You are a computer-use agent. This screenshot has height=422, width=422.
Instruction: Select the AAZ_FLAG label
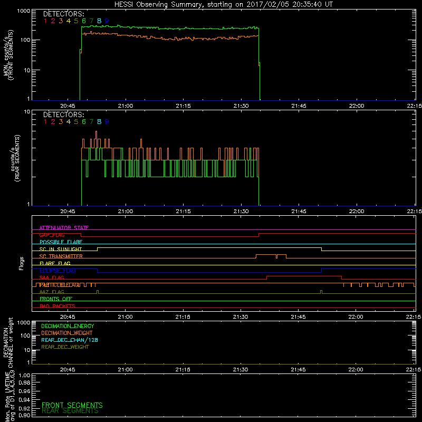pyautogui.click(x=52, y=292)
